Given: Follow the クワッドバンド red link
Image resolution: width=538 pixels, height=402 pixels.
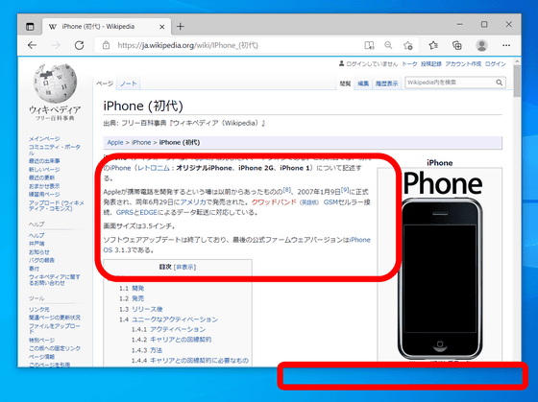Looking at the screenshot, I should click(274, 202).
